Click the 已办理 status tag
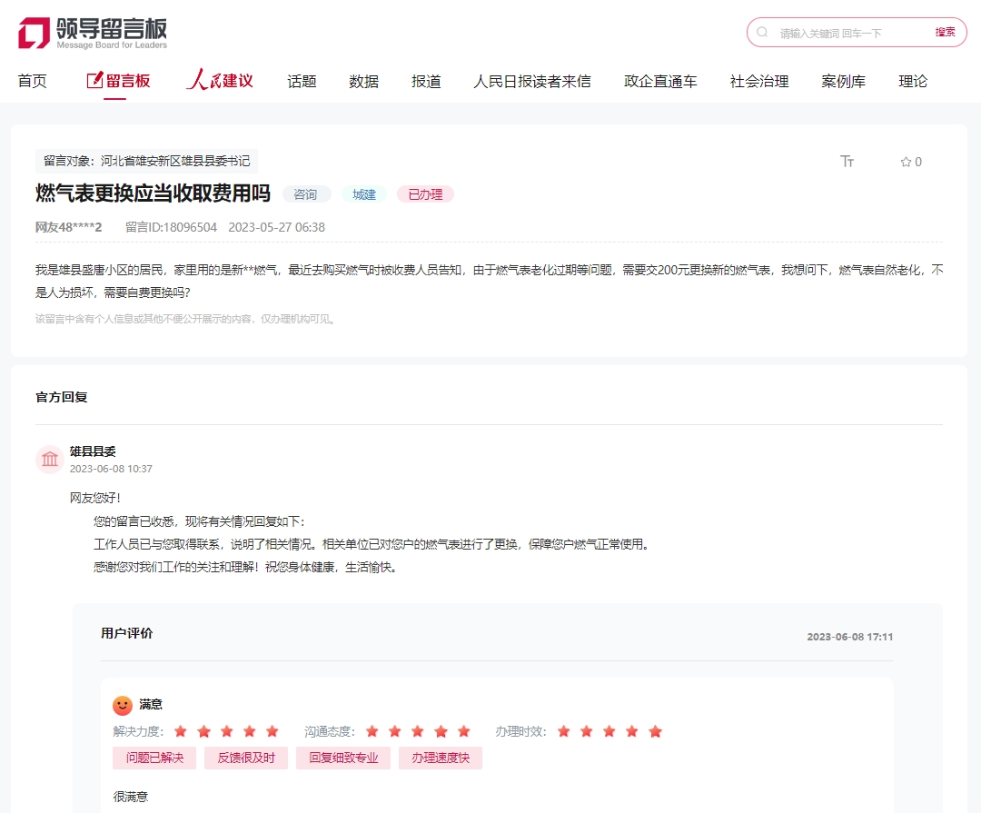Viewport: 981px width, 813px height. pos(425,194)
